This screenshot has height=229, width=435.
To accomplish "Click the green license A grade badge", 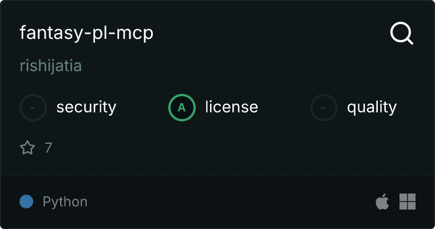I will coord(181,108).
